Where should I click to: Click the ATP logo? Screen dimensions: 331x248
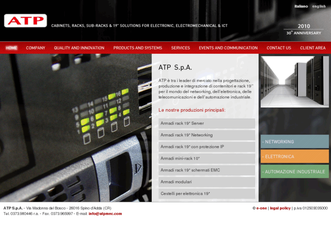click(x=25, y=20)
